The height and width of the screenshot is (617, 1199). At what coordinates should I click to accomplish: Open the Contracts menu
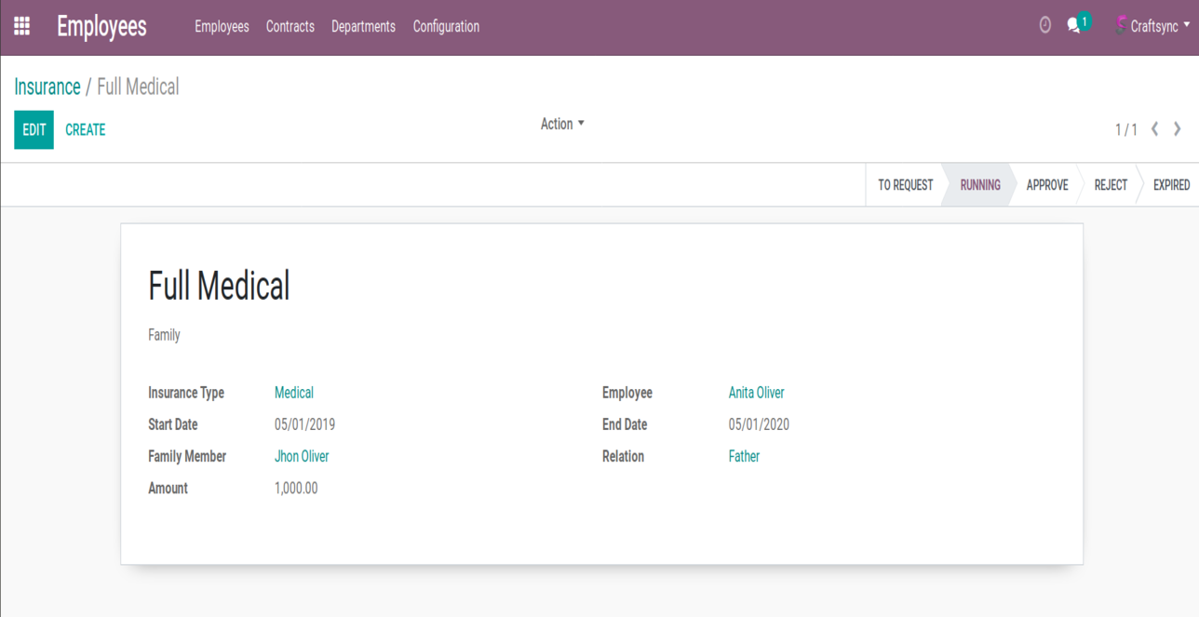[x=290, y=27]
